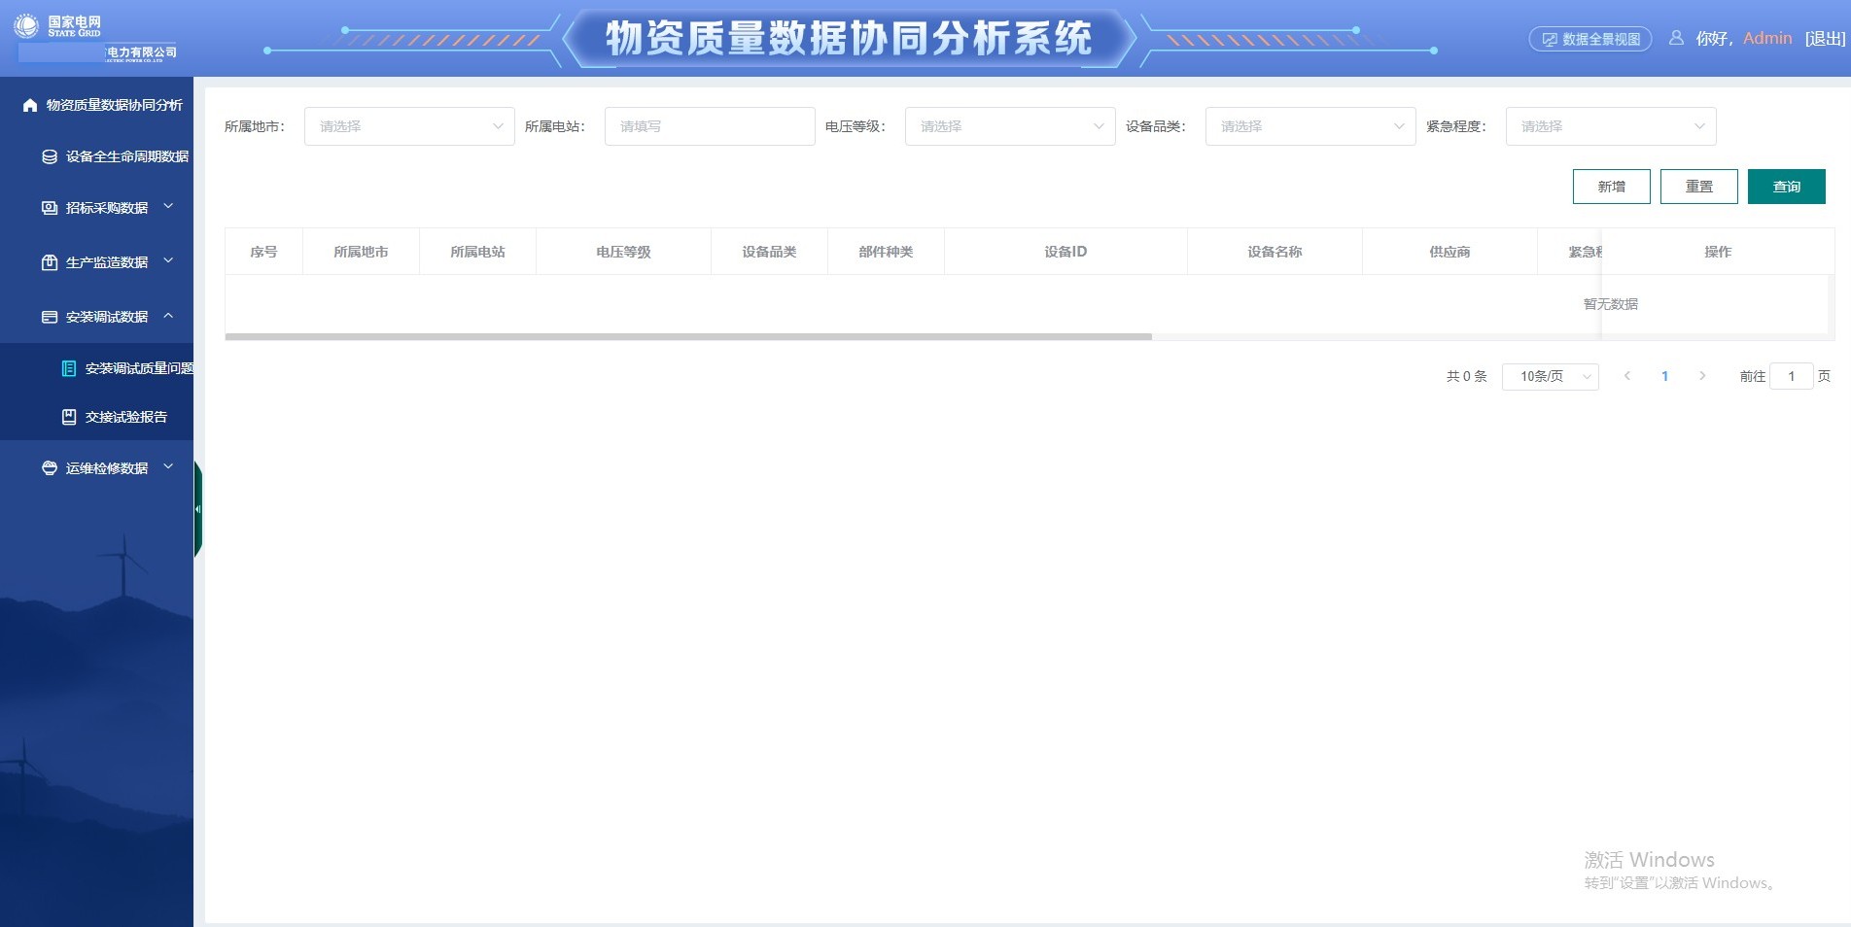Click the 安装调试数据 card icon
This screenshot has height=927, width=1851.
(48, 316)
